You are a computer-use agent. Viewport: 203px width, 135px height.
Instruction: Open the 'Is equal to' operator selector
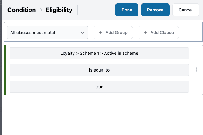tap(99, 70)
